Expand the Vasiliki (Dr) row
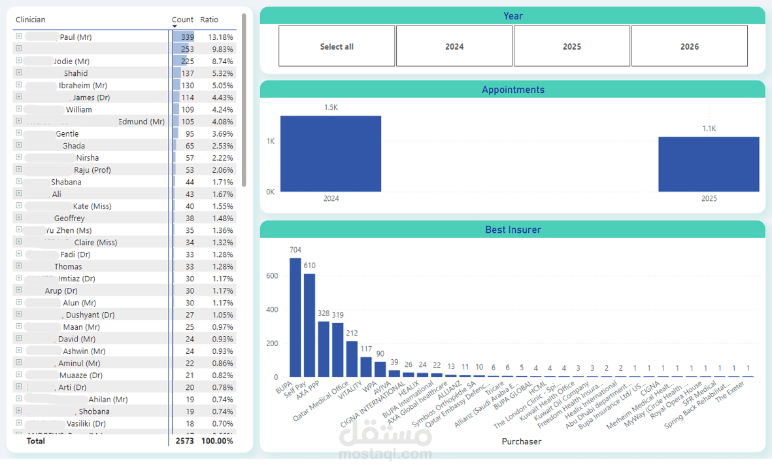Viewport: 772px width, 471px height. pyautogui.click(x=19, y=423)
